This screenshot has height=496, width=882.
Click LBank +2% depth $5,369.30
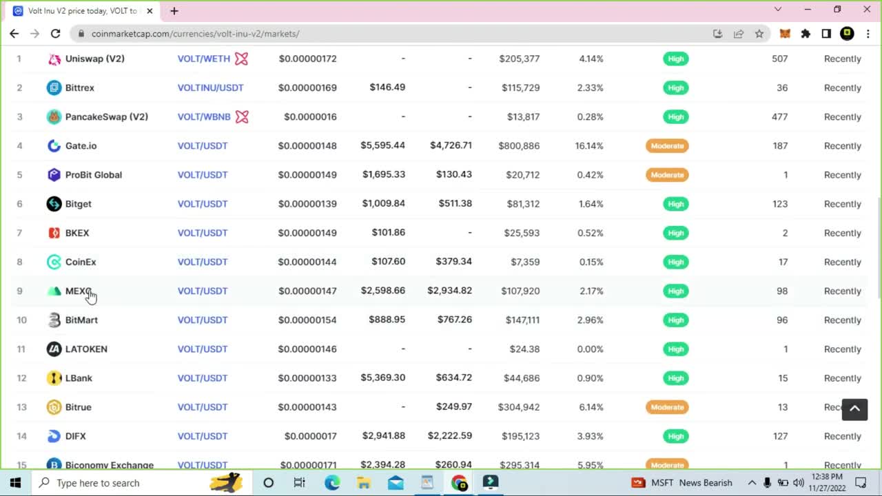(383, 378)
